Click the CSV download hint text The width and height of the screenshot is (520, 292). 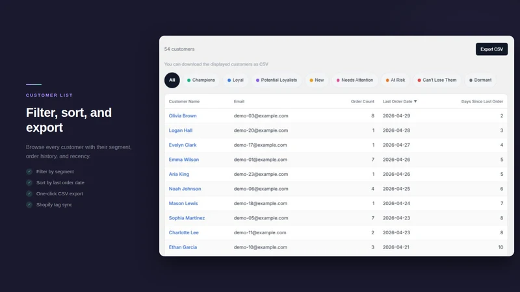point(216,64)
